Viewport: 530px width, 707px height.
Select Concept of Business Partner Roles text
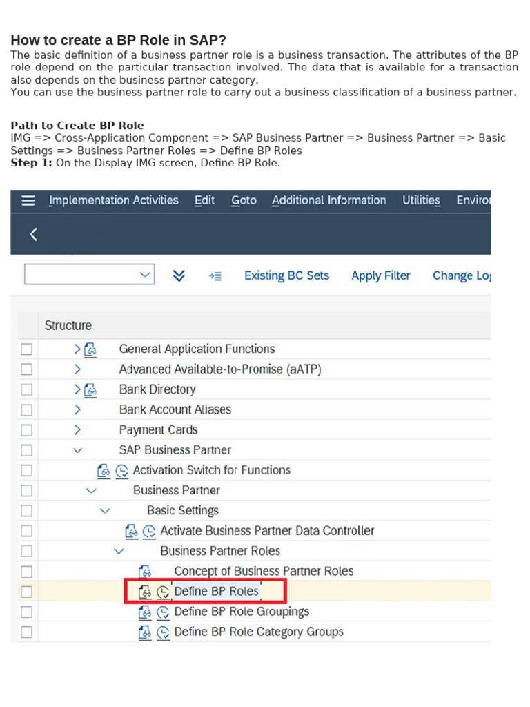click(264, 571)
